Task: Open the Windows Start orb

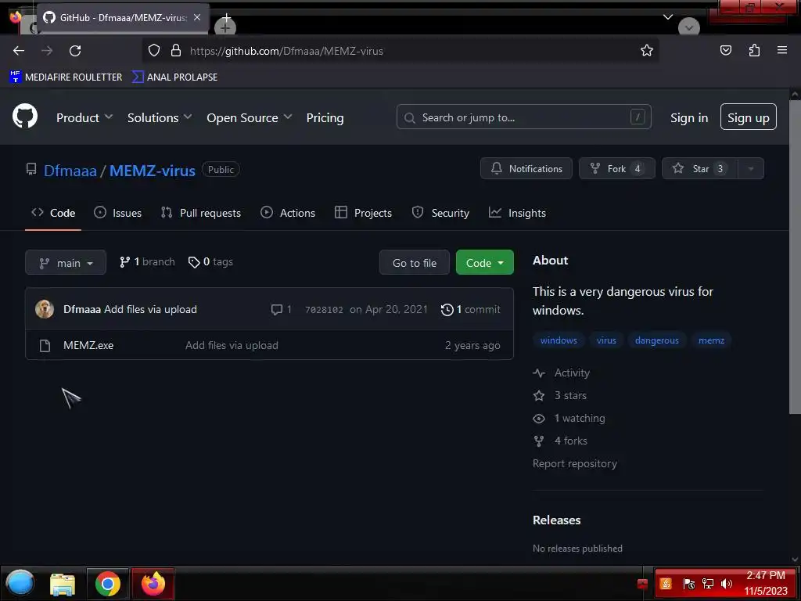Action: pyautogui.click(x=20, y=583)
